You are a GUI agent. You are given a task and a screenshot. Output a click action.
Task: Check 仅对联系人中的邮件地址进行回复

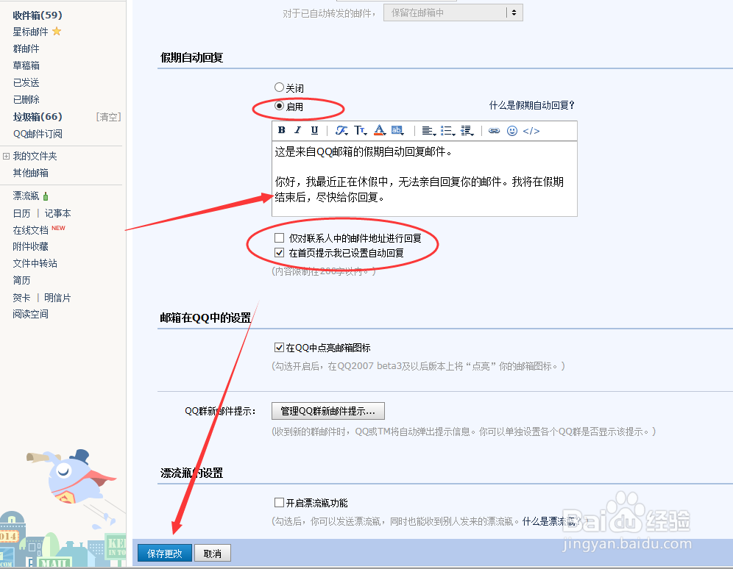[279, 238]
